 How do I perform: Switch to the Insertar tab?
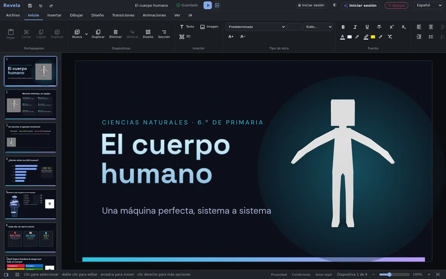point(54,15)
